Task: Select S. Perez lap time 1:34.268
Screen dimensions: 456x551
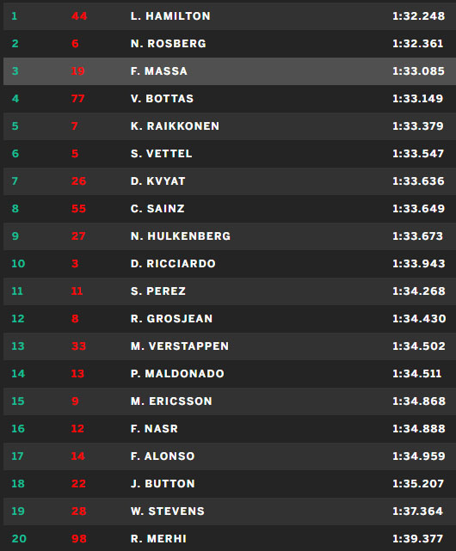Action: pos(419,291)
